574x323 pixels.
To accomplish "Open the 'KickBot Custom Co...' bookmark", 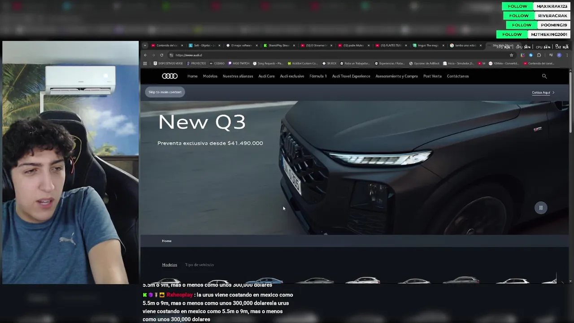I will pos(303,63).
